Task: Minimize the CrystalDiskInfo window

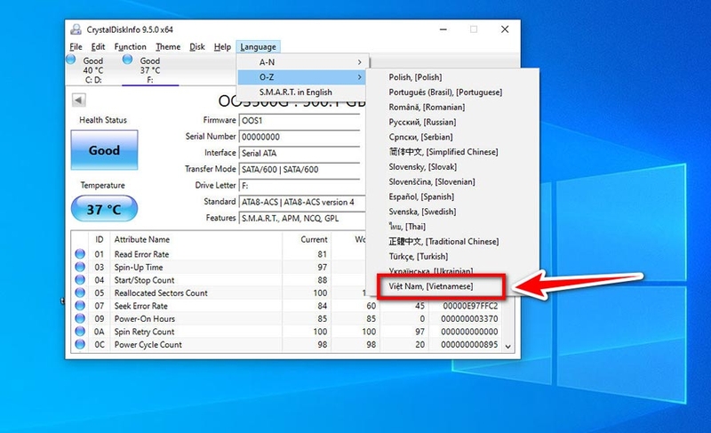Action: click(x=443, y=29)
